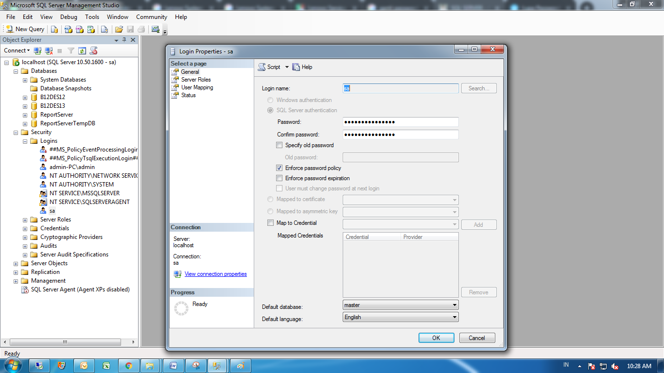
Task: Click the OK button
Action: click(436, 338)
